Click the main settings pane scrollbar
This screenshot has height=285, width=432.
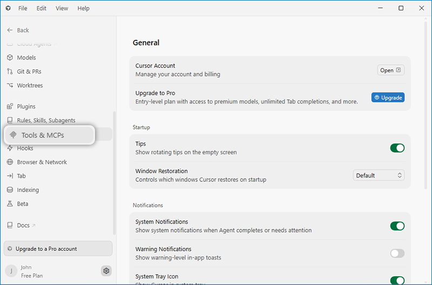[426, 105]
